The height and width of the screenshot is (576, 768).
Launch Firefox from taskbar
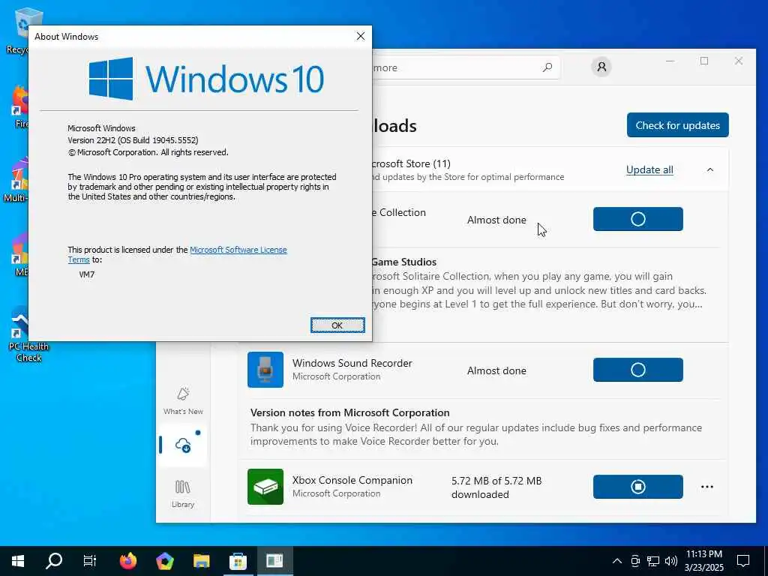tap(128, 561)
